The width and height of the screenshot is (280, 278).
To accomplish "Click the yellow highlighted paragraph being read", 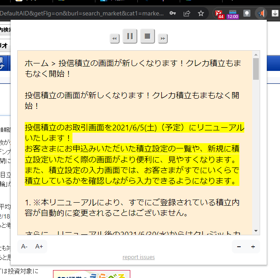I will click(x=132, y=154).
